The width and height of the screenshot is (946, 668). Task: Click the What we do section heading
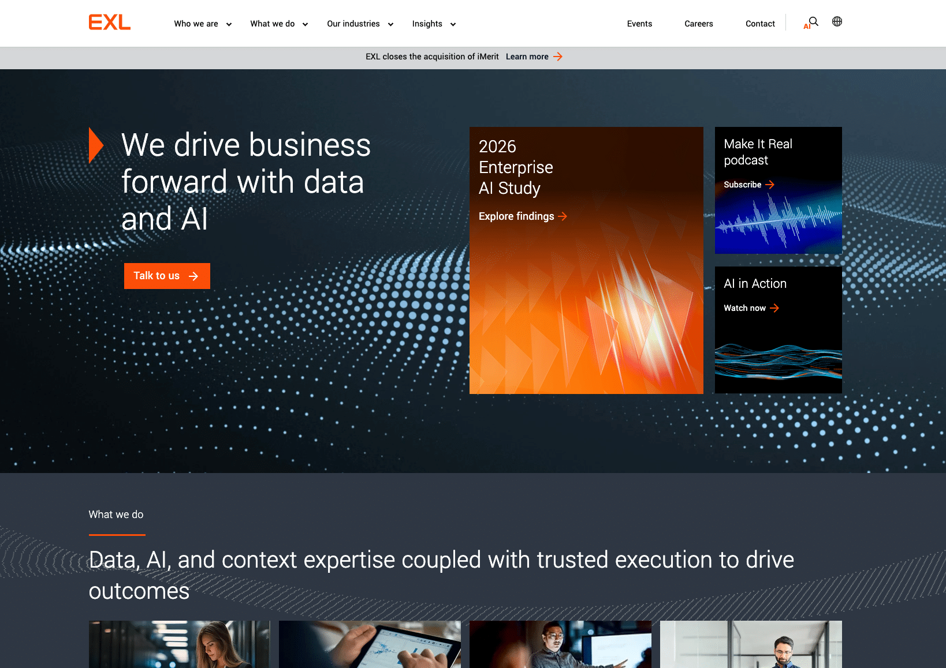point(116,515)
